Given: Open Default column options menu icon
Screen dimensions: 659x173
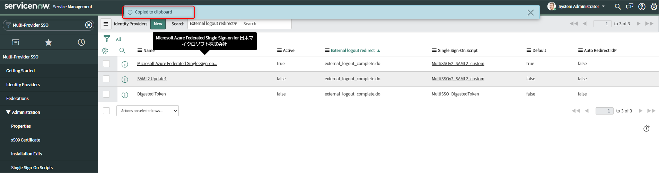Looking at the screenshot, I should 529,51.
